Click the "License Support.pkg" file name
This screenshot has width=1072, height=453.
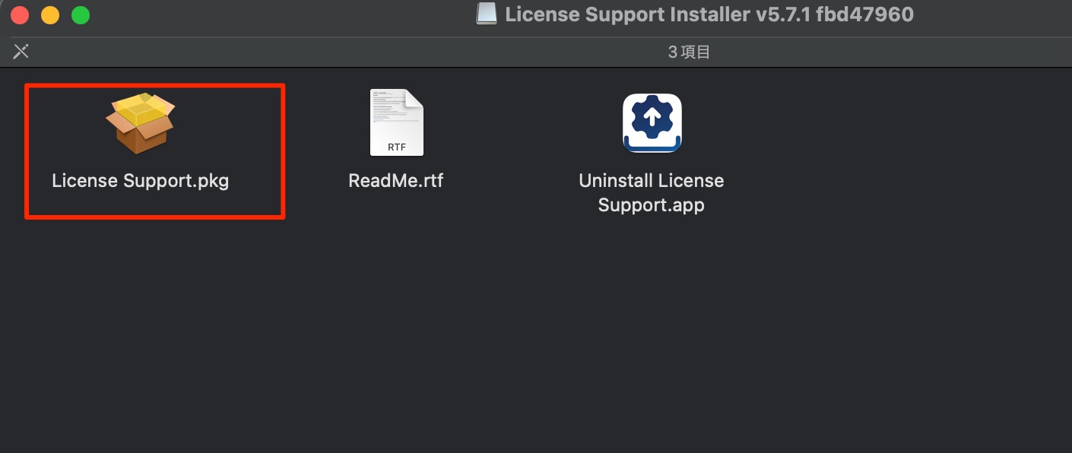(x=141, y=181)
